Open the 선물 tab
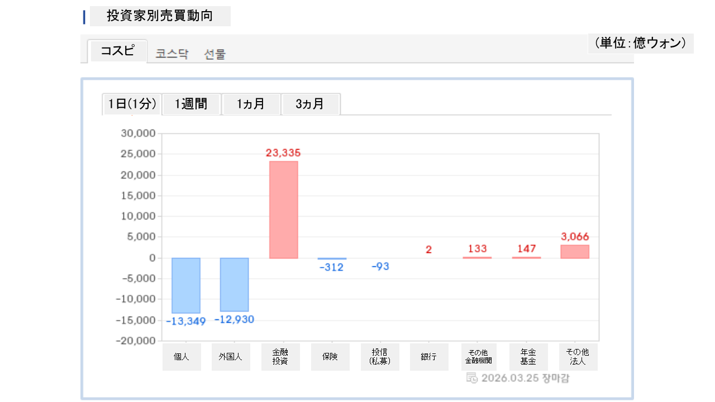The image size is (715, 402). (x=215, y=54)
